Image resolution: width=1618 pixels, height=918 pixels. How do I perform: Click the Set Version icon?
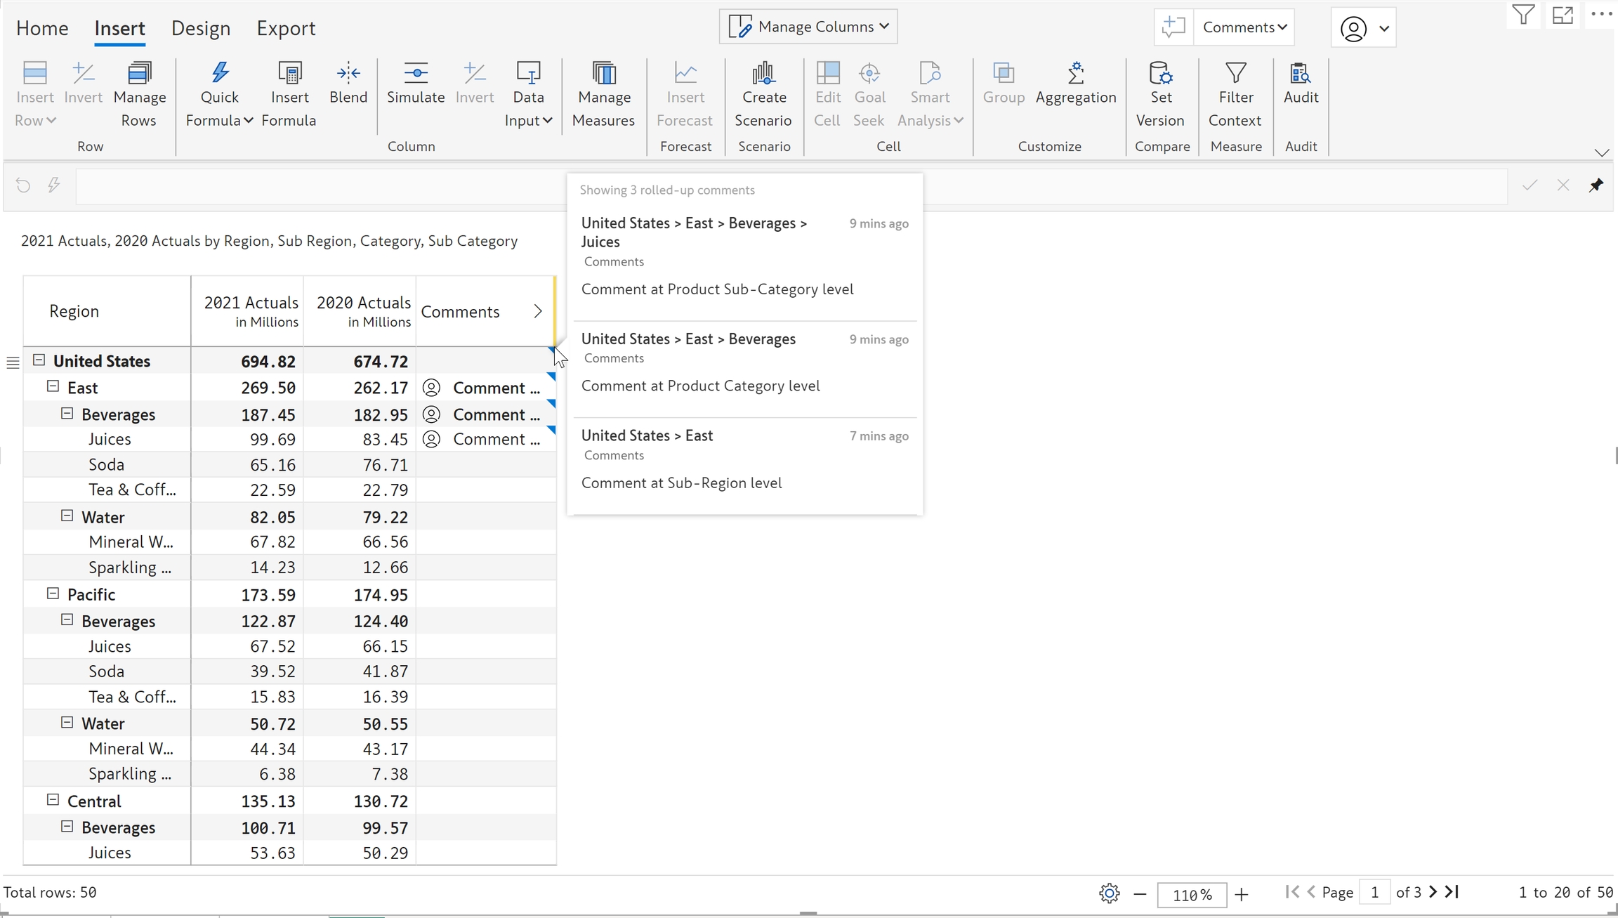1160,74
